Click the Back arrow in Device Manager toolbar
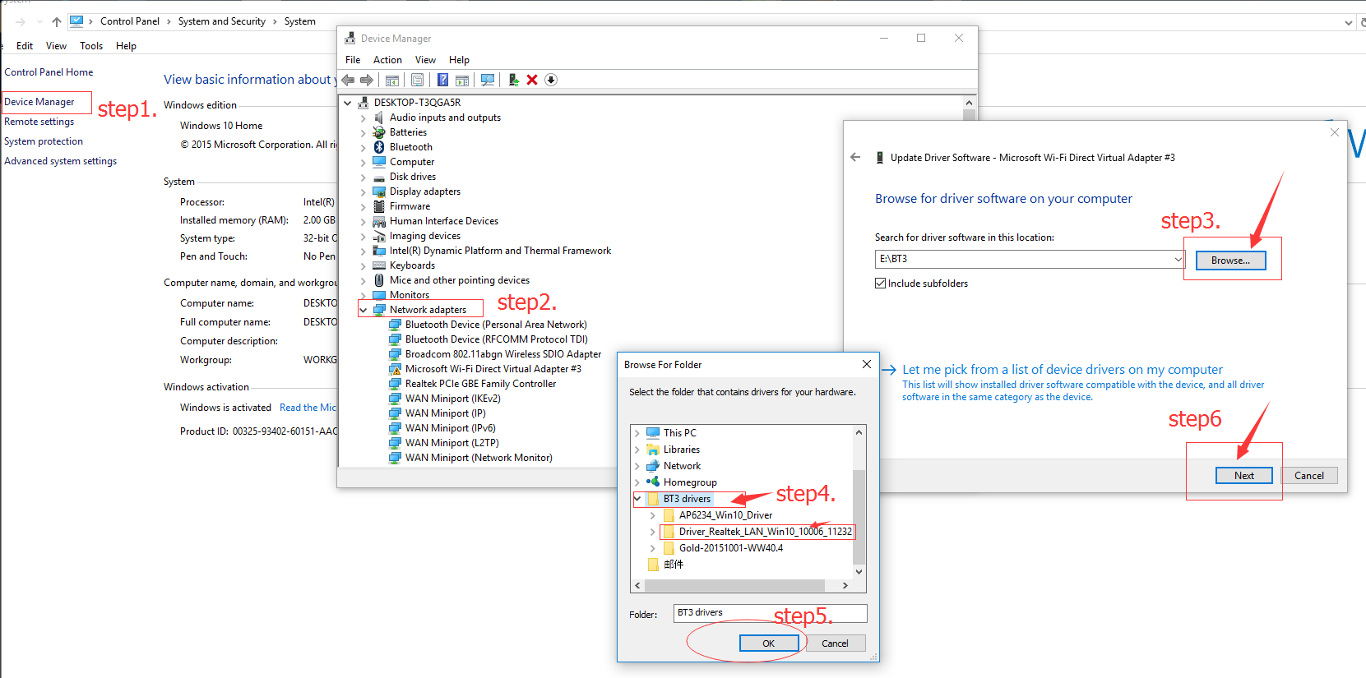 tap(348, 80)
